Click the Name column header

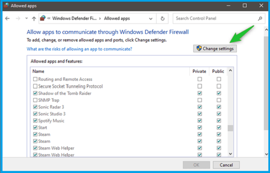point(38,71)
